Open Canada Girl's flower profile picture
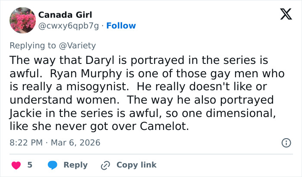302x177 pixels. [x=22, y=20]
